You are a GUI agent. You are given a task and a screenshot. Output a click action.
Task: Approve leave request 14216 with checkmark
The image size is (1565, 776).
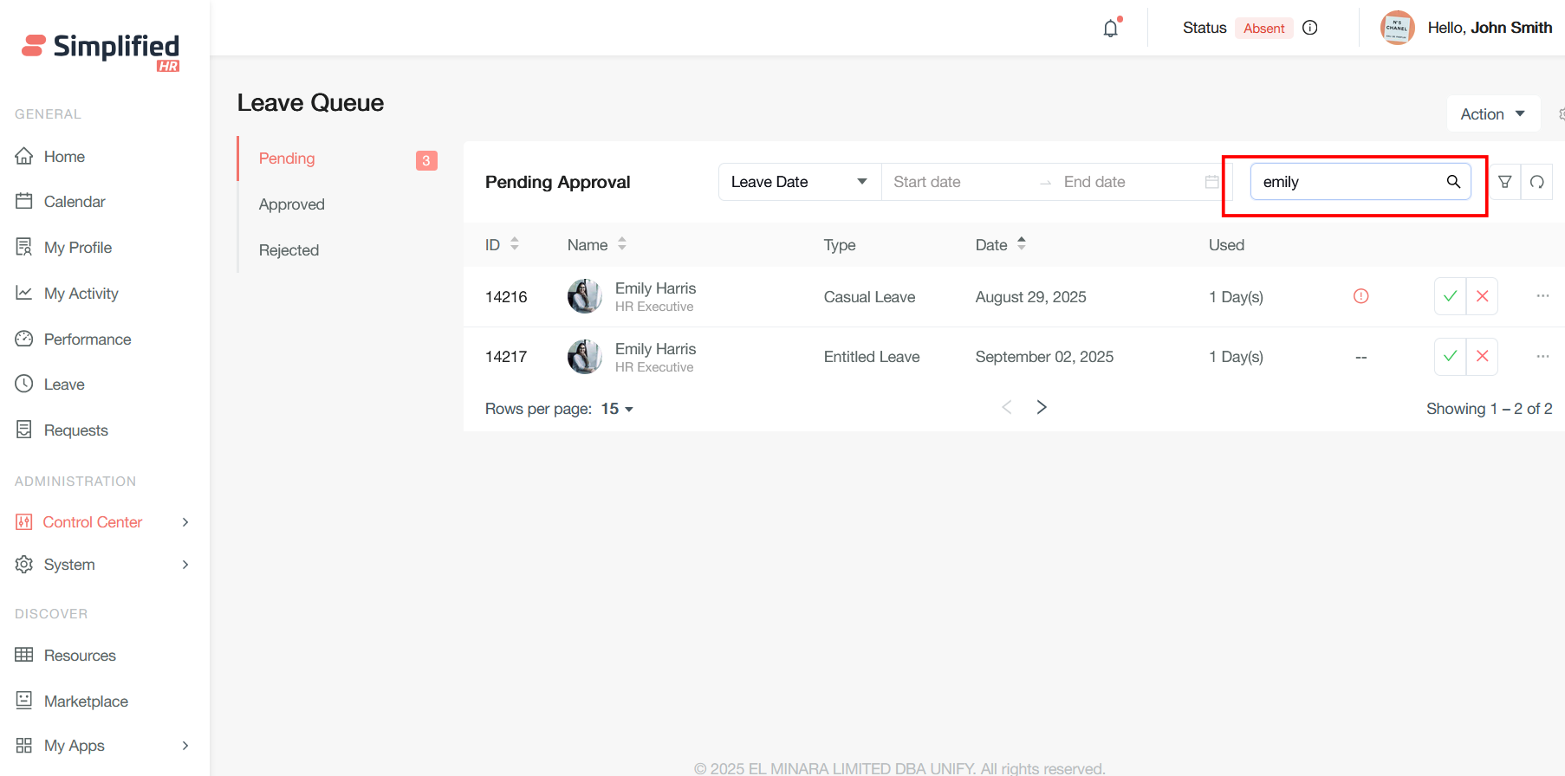pos(1450,296)
